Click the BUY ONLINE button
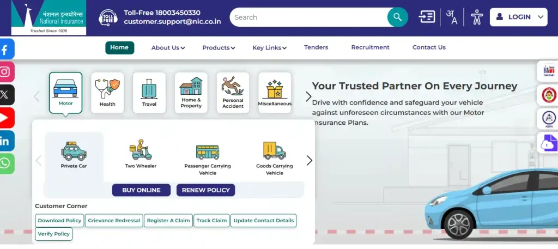558x249 pixels. [x=141, y=190]
